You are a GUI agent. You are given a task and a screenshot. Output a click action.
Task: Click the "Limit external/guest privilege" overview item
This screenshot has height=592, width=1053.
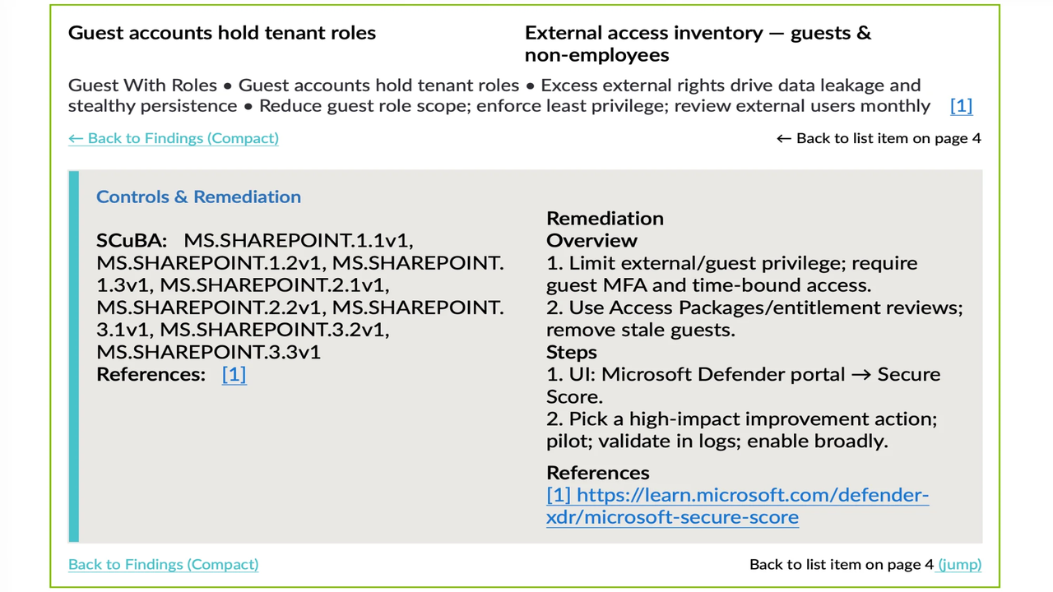731,274
